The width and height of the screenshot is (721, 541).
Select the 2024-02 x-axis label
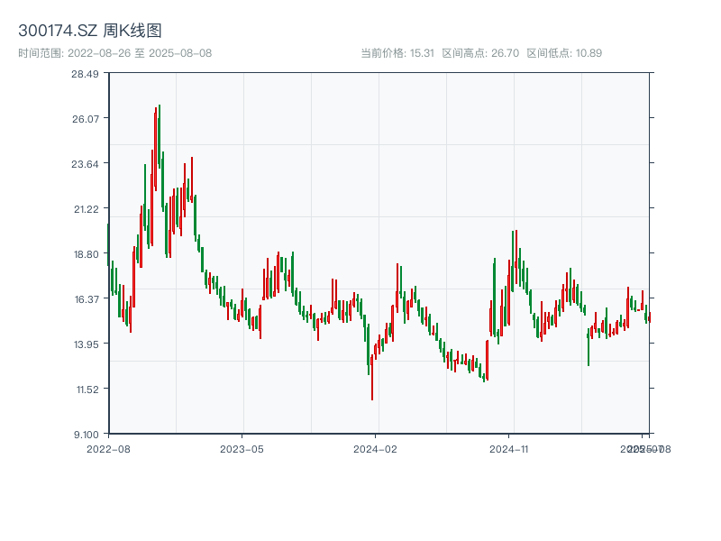click(x=375, y=446)
